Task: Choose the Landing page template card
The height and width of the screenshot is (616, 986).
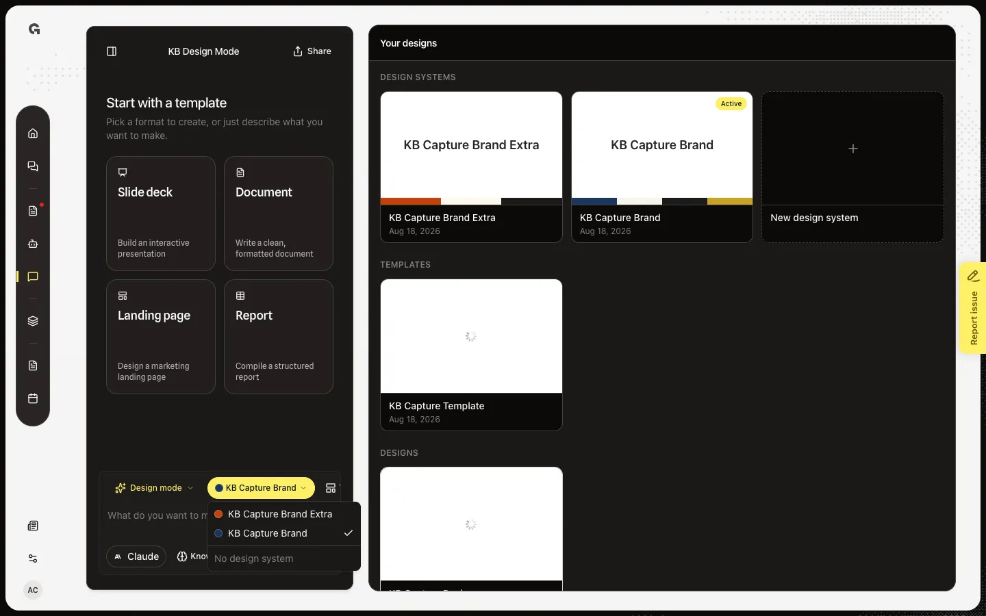Action: pos(161,337)
